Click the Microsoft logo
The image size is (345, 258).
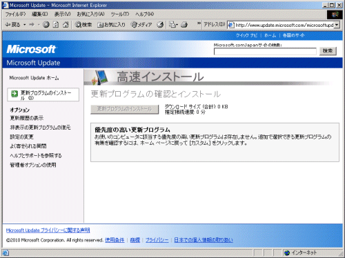(31, 49)
